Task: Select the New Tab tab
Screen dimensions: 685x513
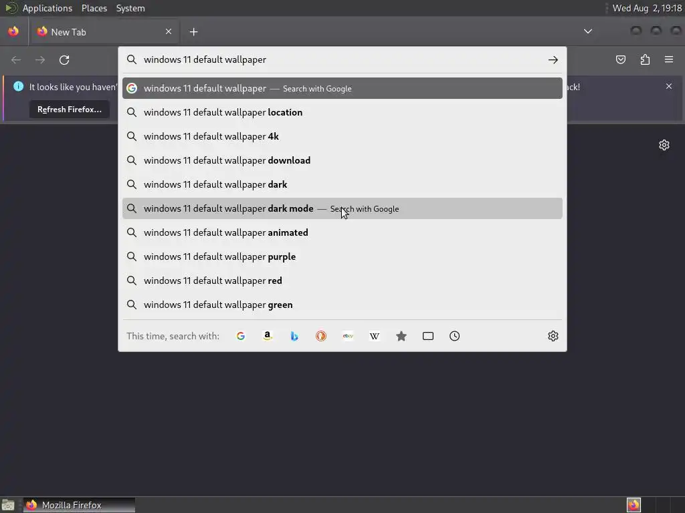Action: click(x=105, y=32)
